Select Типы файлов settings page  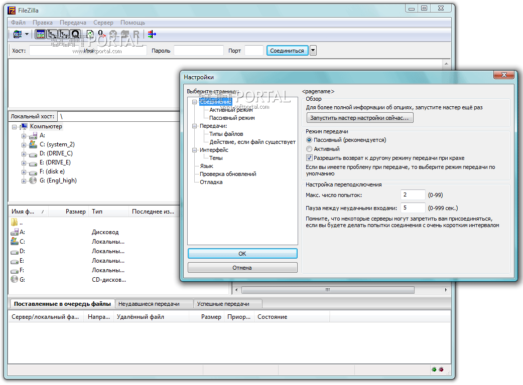coord(226,134)
